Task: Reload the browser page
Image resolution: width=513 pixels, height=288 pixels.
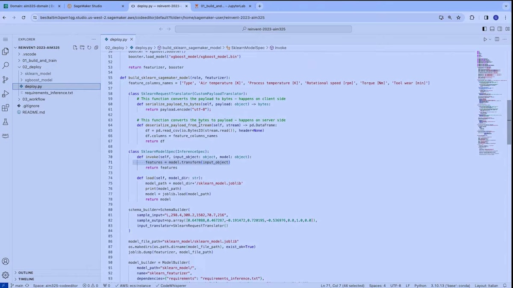Action: point(24,17)
